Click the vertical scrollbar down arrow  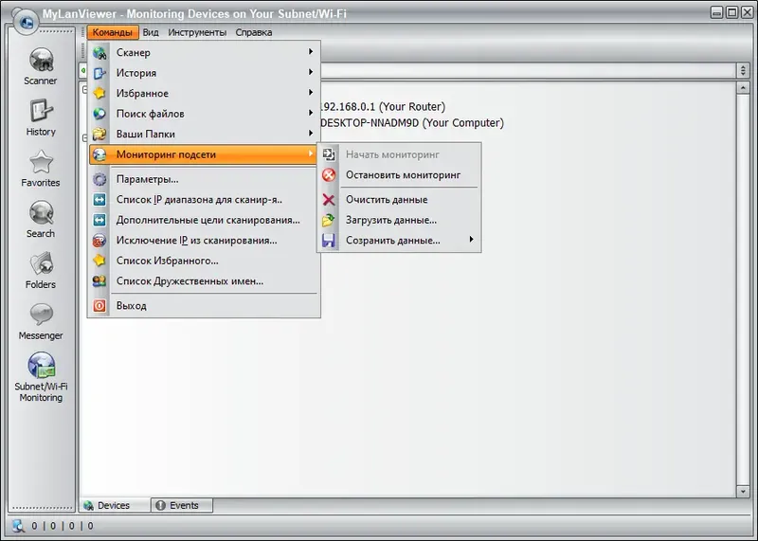click(743, 491)
